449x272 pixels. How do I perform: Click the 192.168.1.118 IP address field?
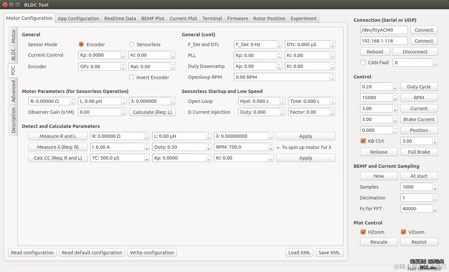tap(384, 41)
